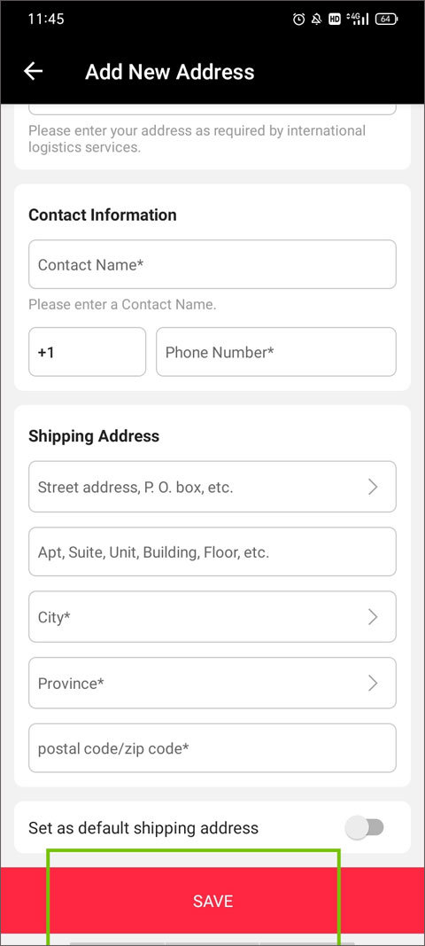
Task: Open the Street address chevron
Action: tap(373, 487)
